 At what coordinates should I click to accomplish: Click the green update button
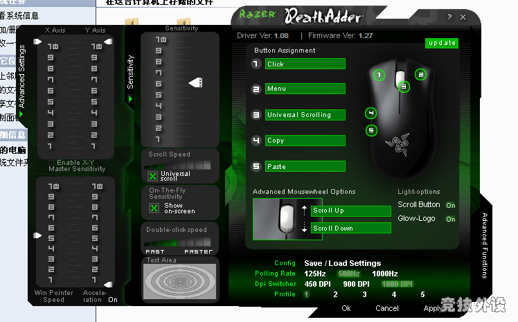point(442,43)
